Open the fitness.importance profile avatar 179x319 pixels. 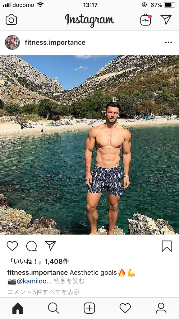tap(12, 42)
